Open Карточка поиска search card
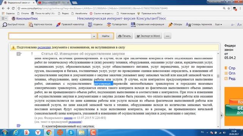The image size is (243, 136). pyautogui.click(x=40, y=24)
